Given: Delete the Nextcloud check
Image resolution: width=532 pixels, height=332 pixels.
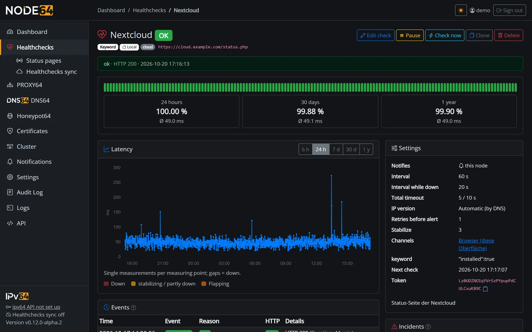Looking at the screenshot, I should coord(509,35).
